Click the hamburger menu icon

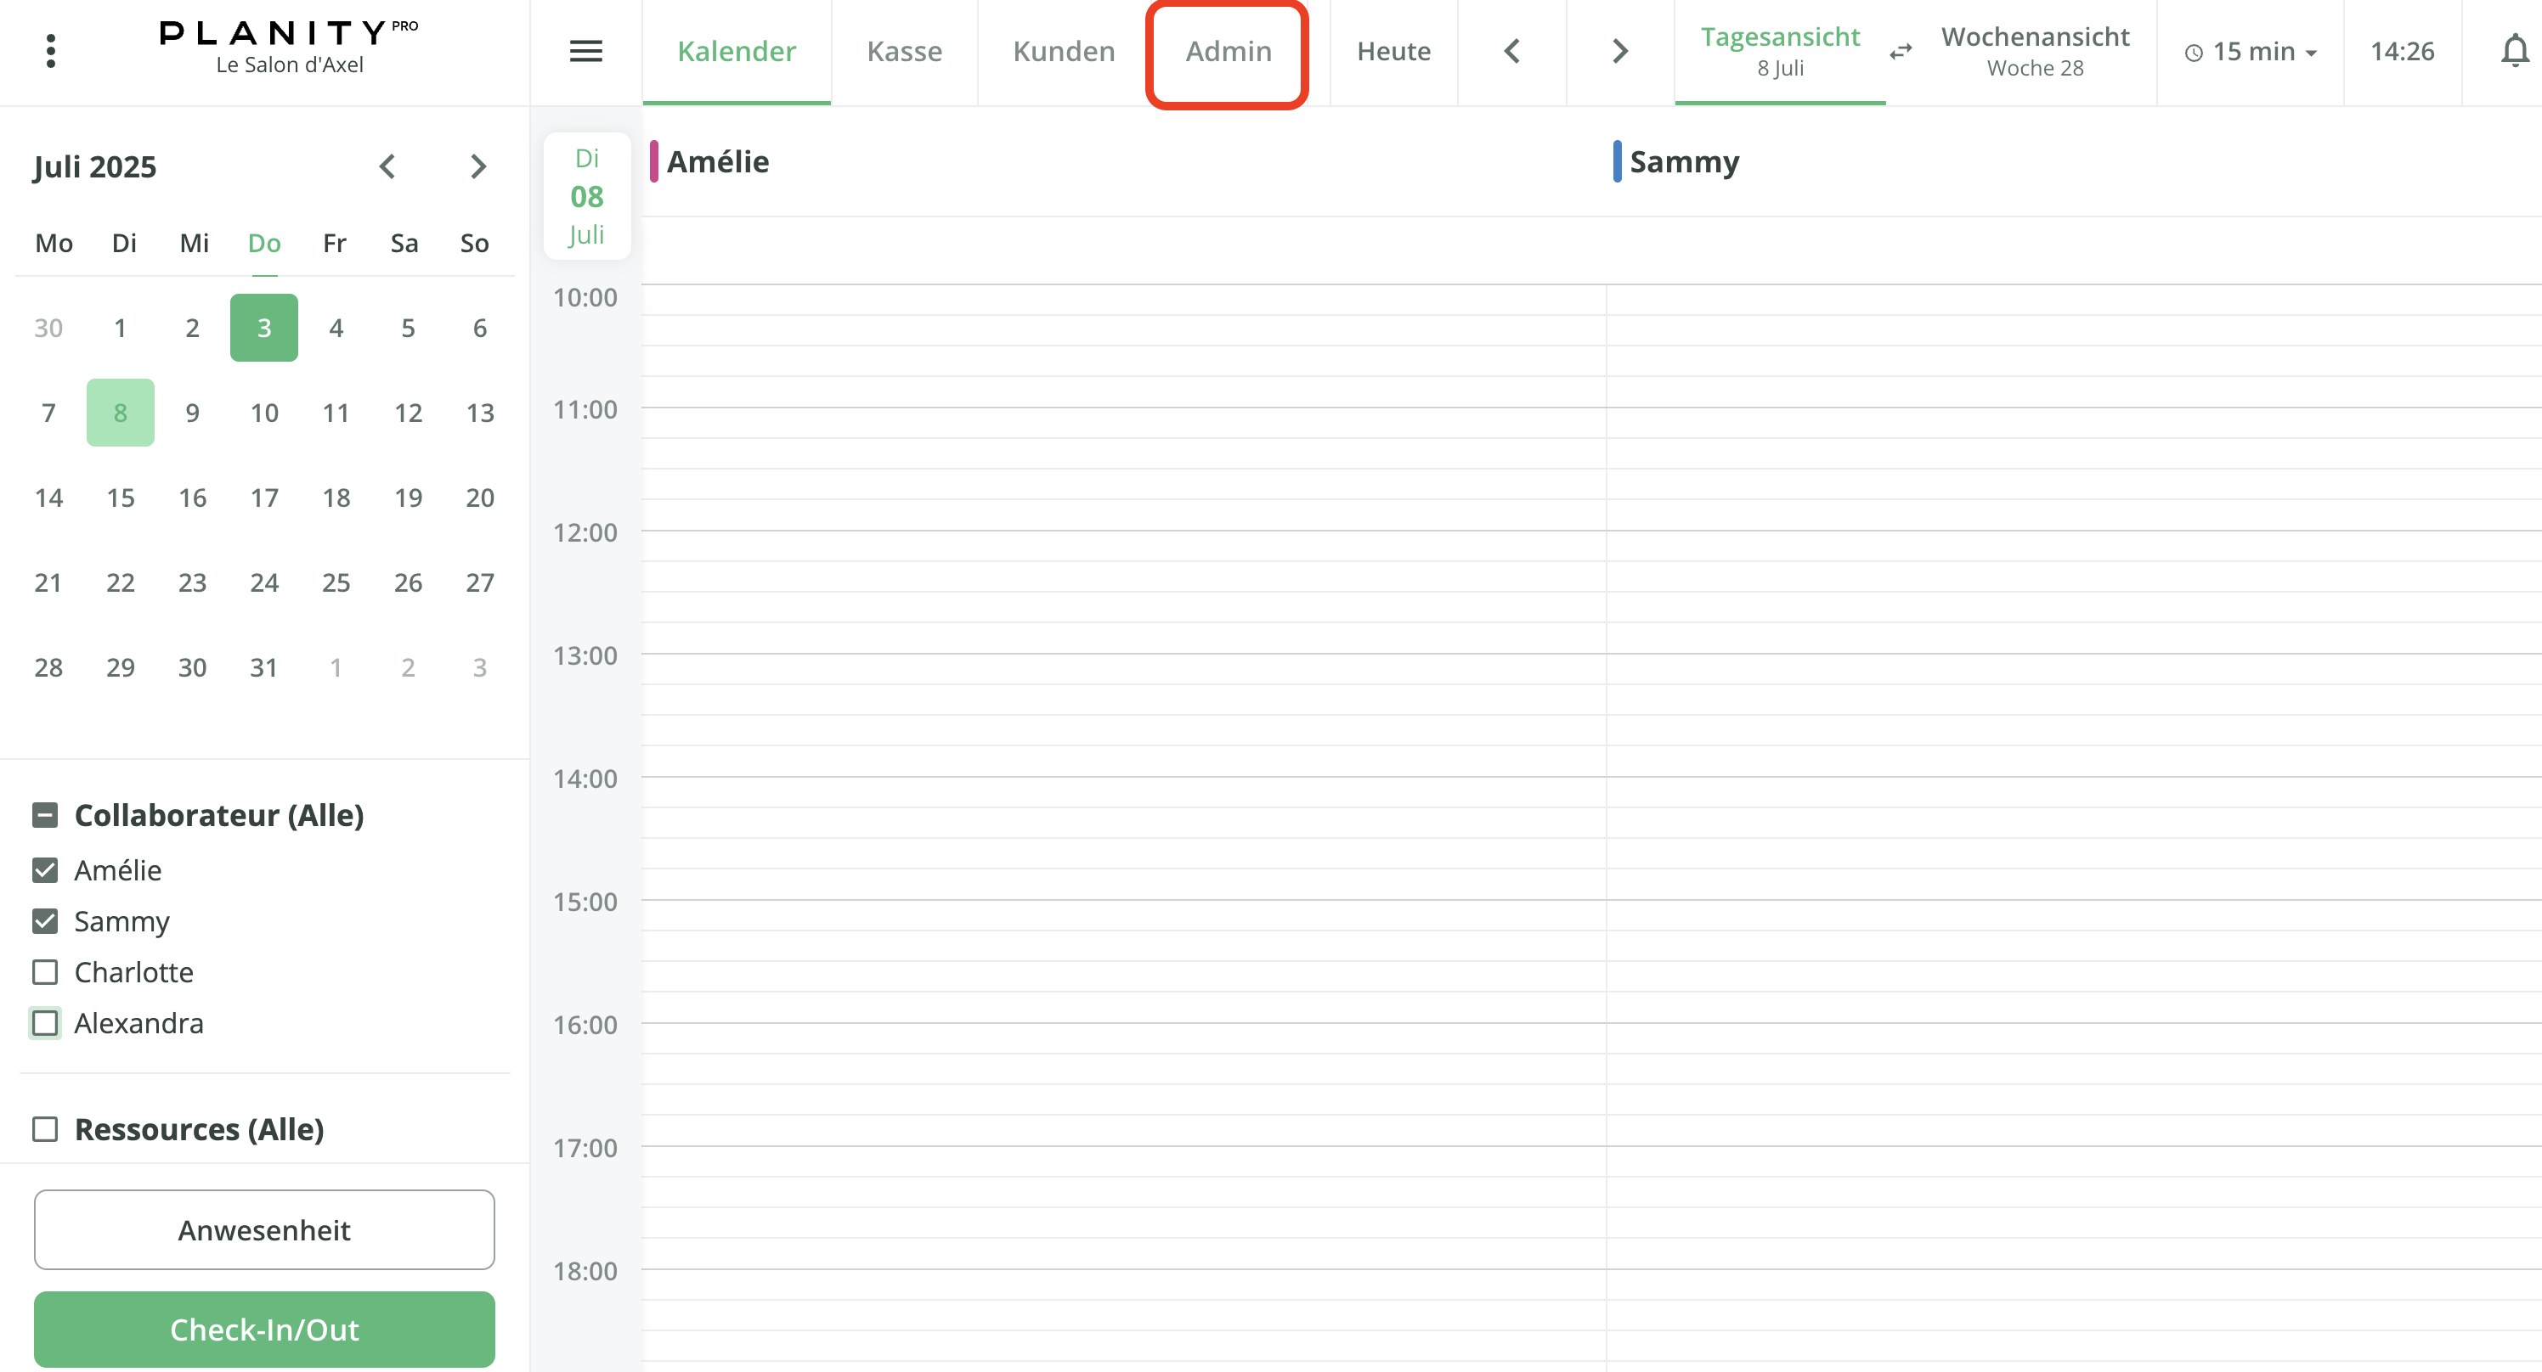(585, 50)
